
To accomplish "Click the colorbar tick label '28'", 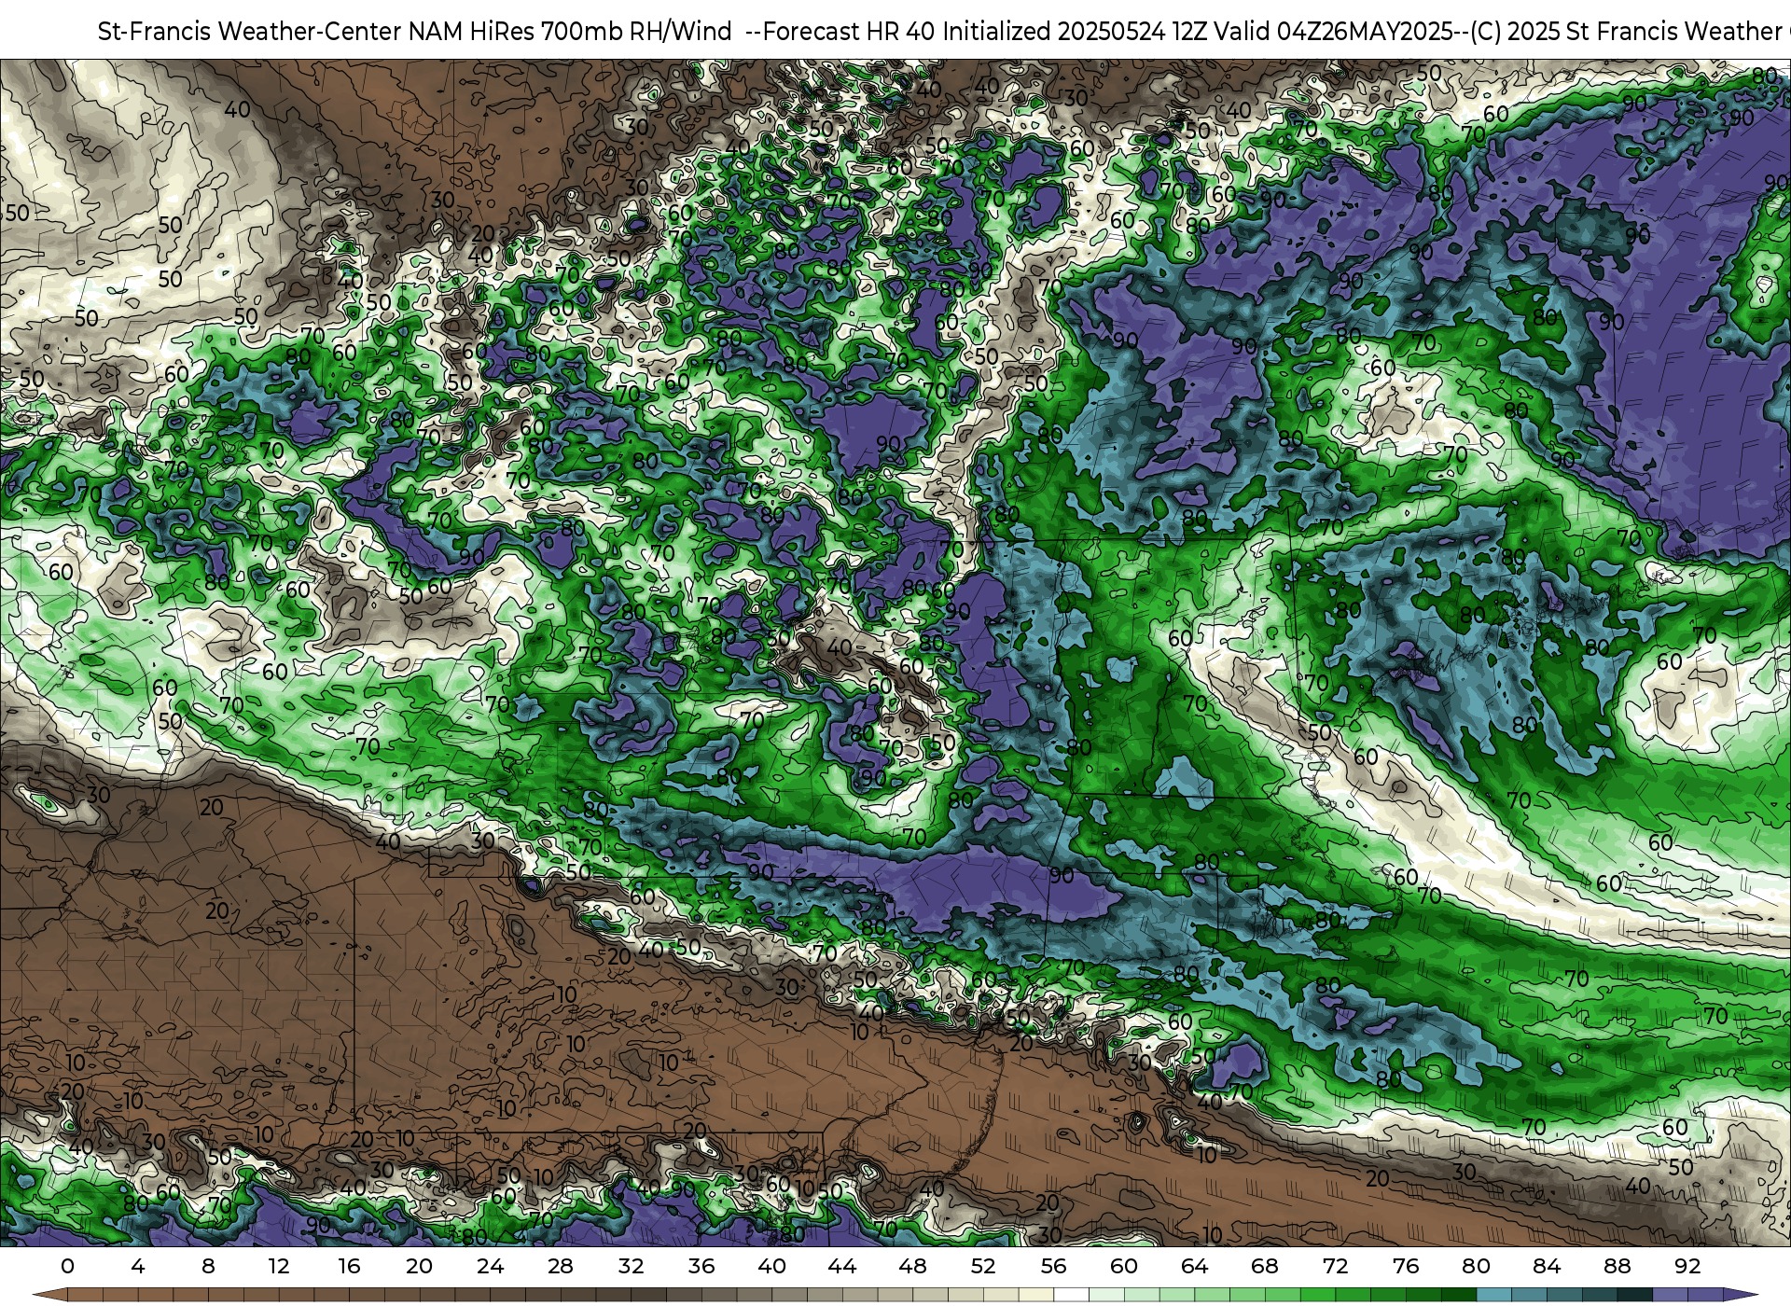I will click(561, 1266).
